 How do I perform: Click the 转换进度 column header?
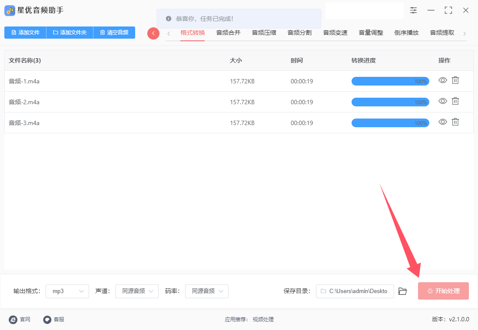tap(363, 60)
